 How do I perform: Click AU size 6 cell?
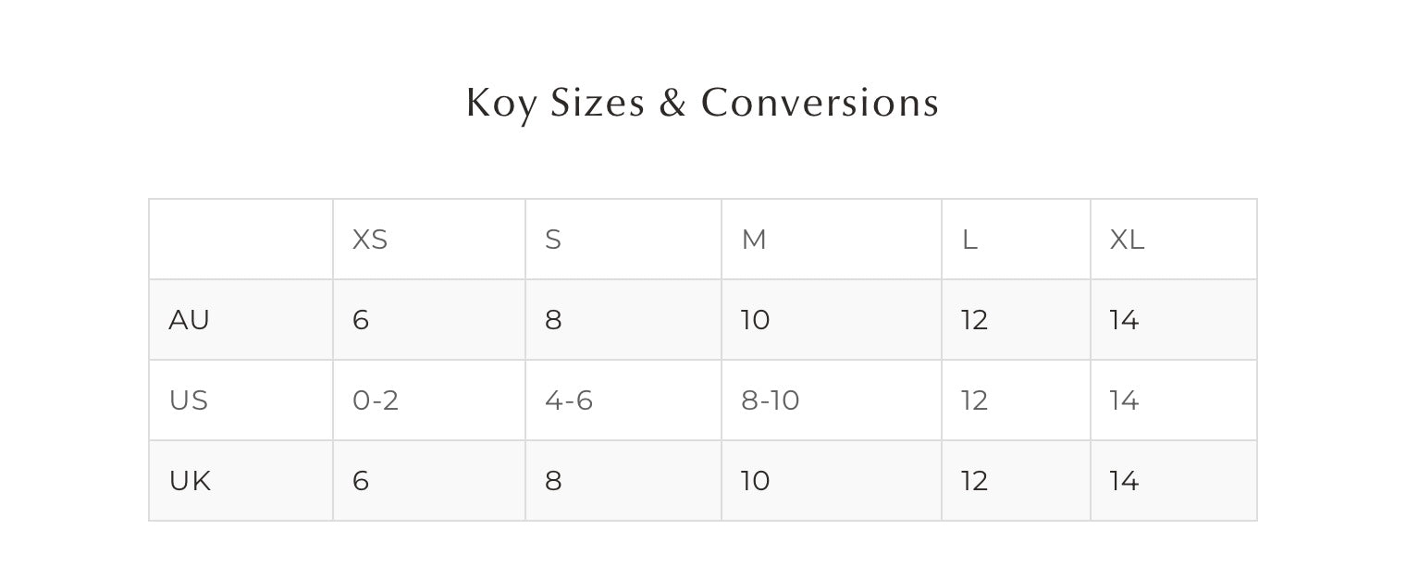click(x=361, y=320)
